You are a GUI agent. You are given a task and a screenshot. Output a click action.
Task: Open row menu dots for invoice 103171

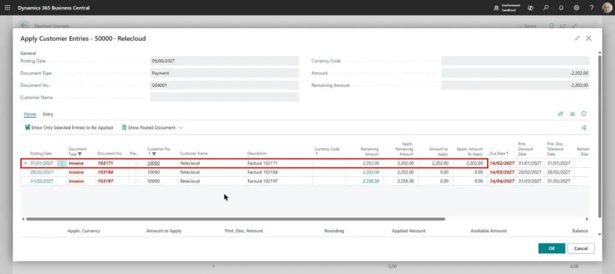point(62,163)
